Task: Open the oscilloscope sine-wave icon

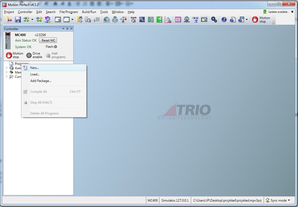Action: coord(142,20)
